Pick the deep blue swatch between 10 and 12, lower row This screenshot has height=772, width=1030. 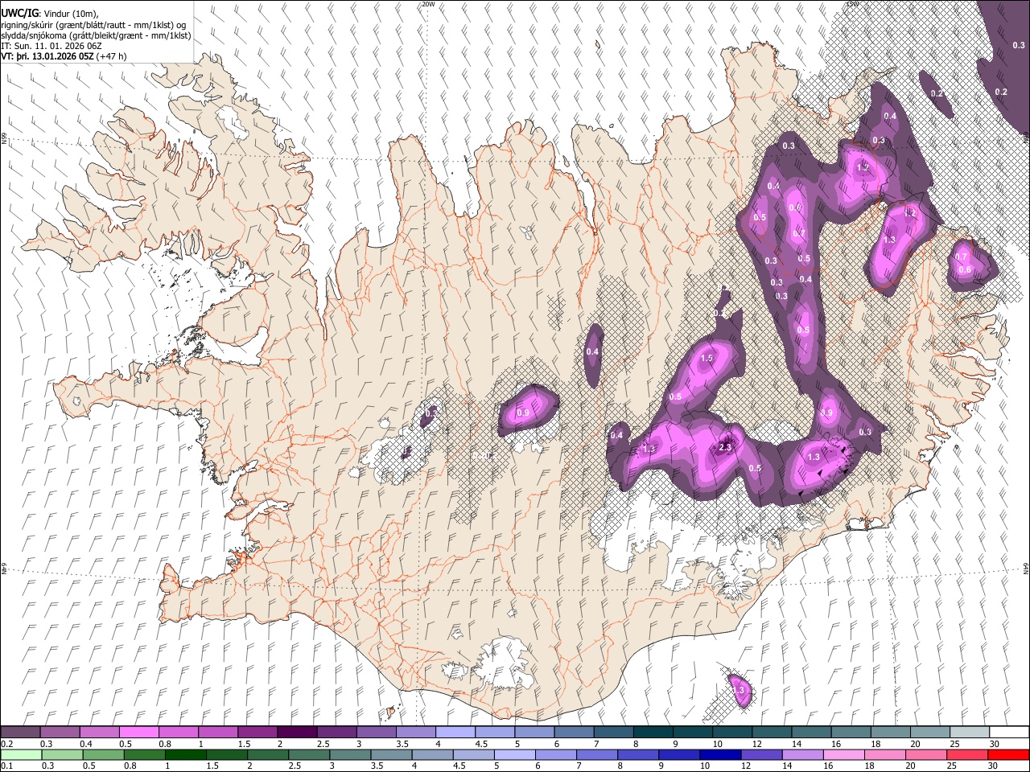tap(722, 754)
